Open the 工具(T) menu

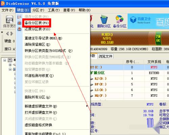point(54,10)
